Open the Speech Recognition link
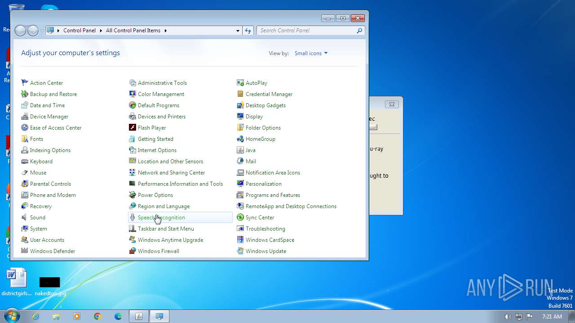Image resolution: width=575 pixels, height=323 pixels. point(161,217)
